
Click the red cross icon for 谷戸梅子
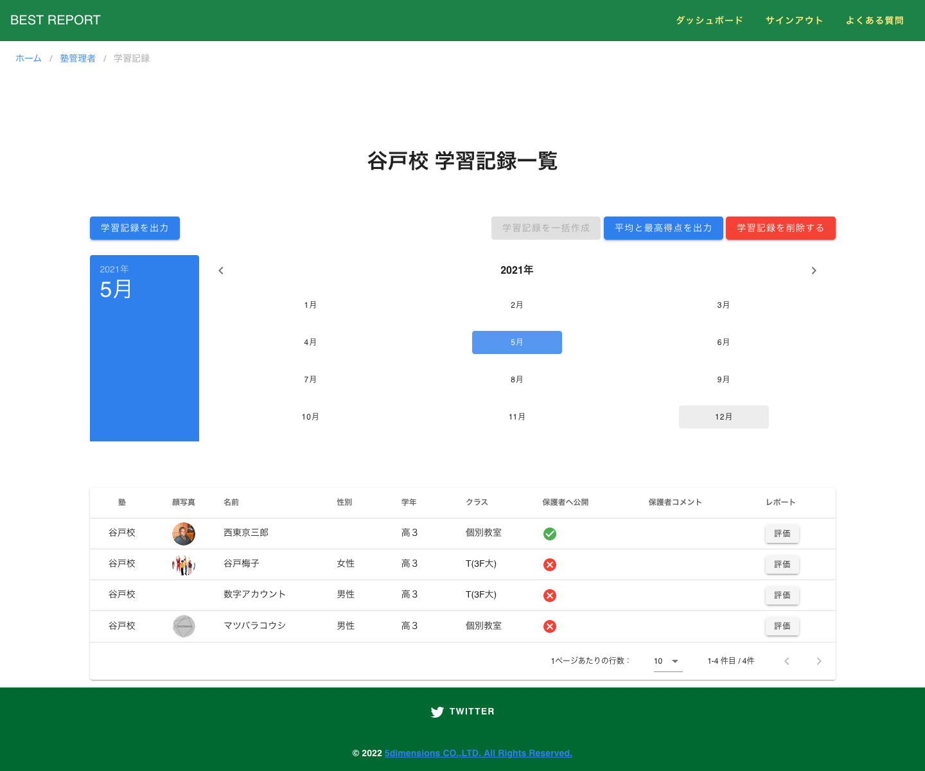pos(550,565)
